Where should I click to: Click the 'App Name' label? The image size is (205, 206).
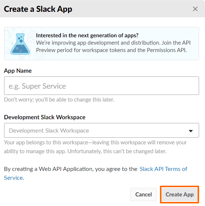18,71
